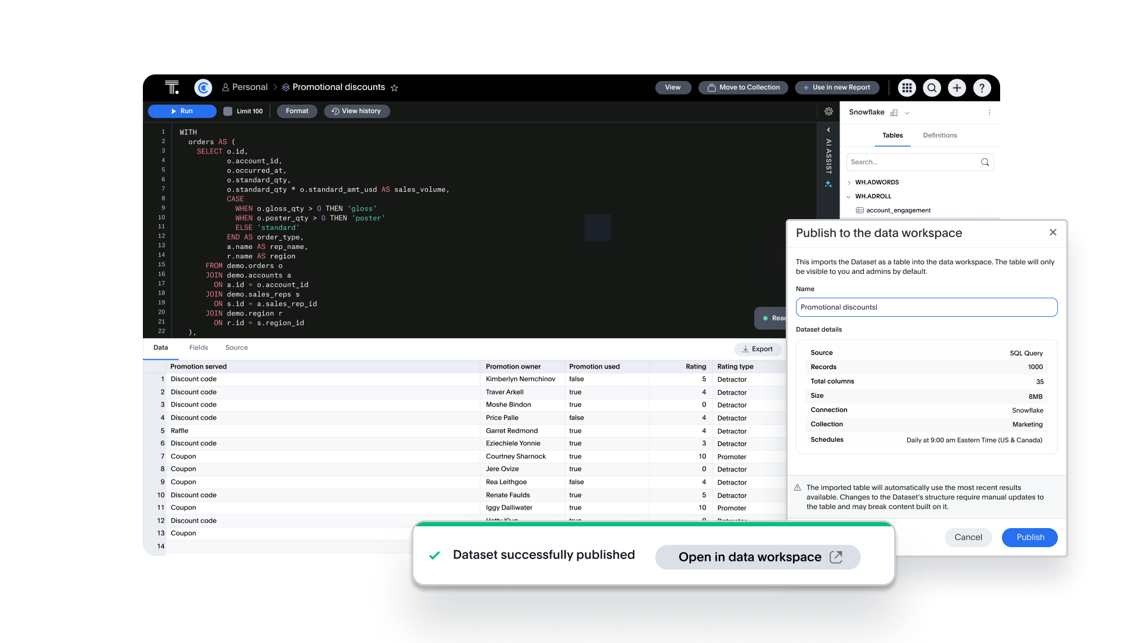Image resolution: width=1143 pixels, height=643 pixels.
Task: Click the dataset Name input field
Action: click(x=926, y=307)
